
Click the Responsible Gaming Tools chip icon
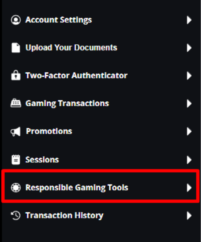pos(16,188)
